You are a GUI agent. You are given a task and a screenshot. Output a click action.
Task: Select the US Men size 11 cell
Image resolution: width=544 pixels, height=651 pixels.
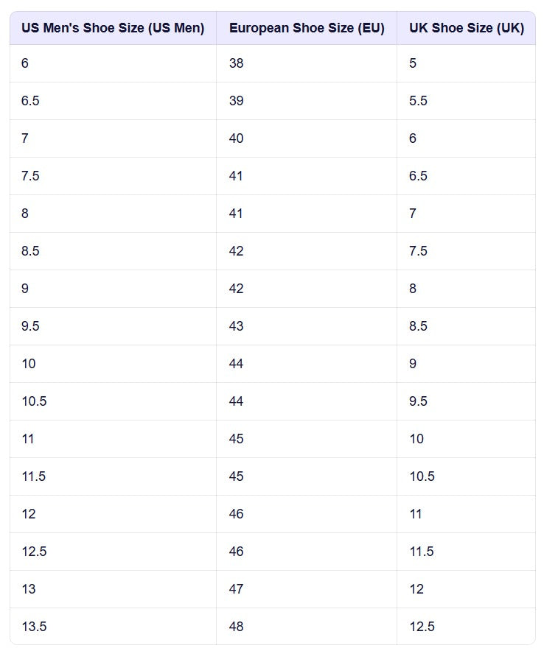(x=28, y=439)
